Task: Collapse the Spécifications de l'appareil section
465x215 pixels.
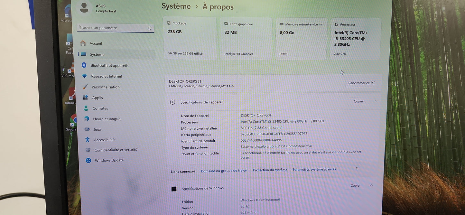Action: (x=374, y=101)
